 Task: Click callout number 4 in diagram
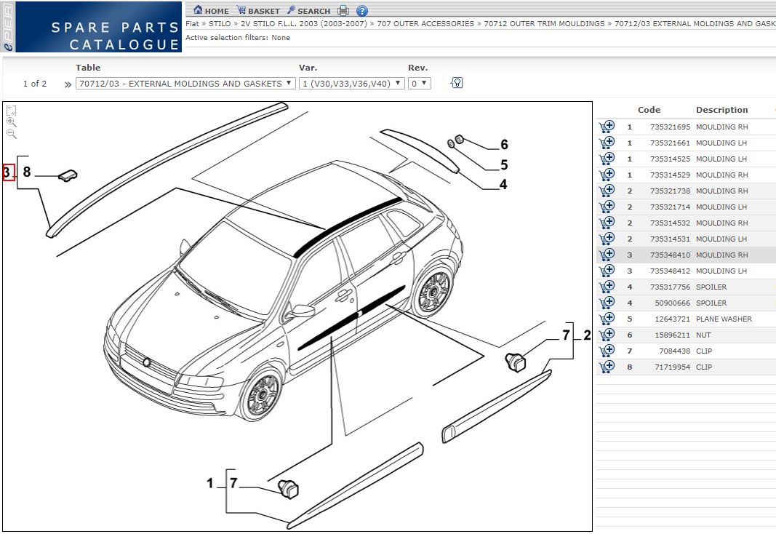[503, 185]
